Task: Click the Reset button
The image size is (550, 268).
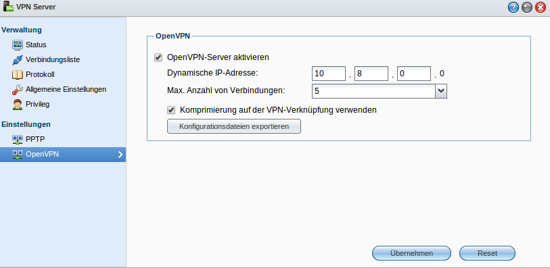Action: point(487,253)
